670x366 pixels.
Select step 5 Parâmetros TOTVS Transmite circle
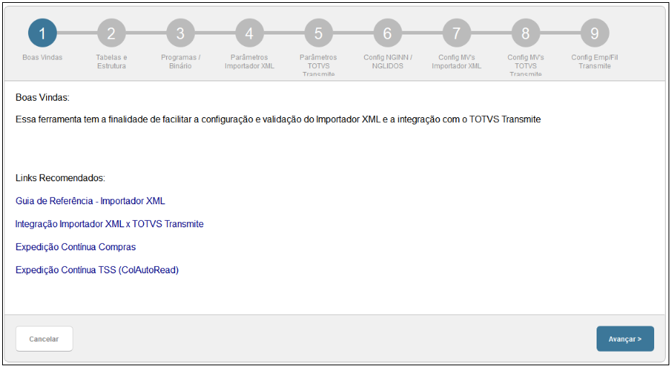pos(318,33)
